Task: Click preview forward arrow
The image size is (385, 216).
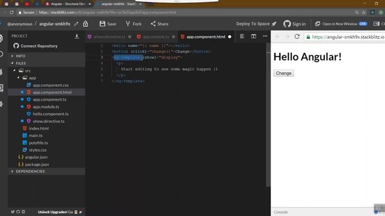Action: click(287, 37)
